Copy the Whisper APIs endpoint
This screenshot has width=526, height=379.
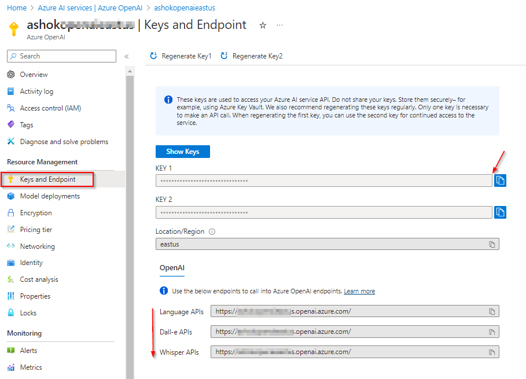(x=492, y=352)
